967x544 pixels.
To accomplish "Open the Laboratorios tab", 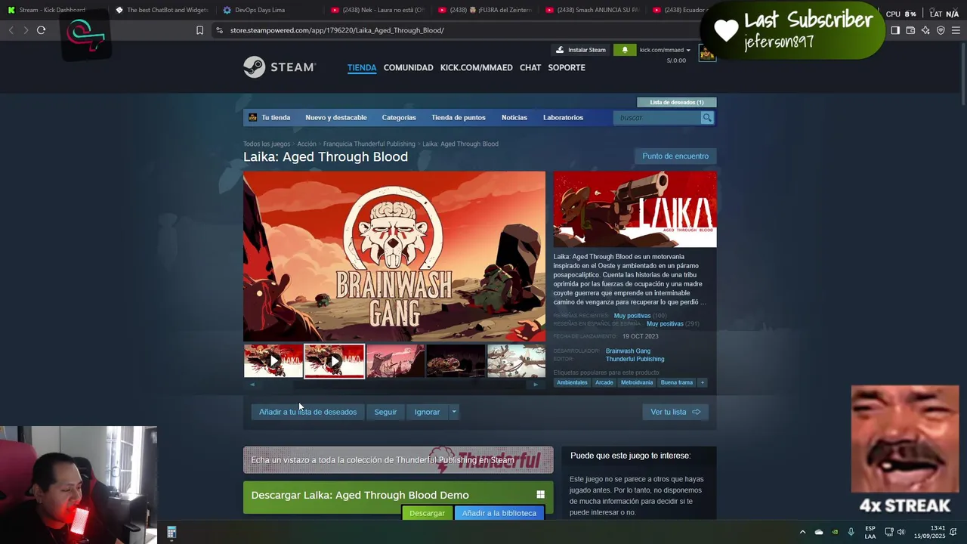I will tap(563, 118).
